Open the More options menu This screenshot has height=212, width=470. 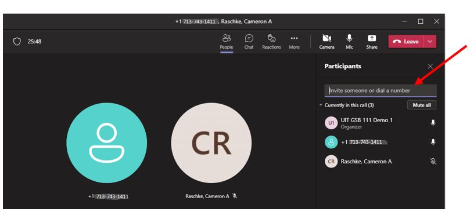[294, 42]
